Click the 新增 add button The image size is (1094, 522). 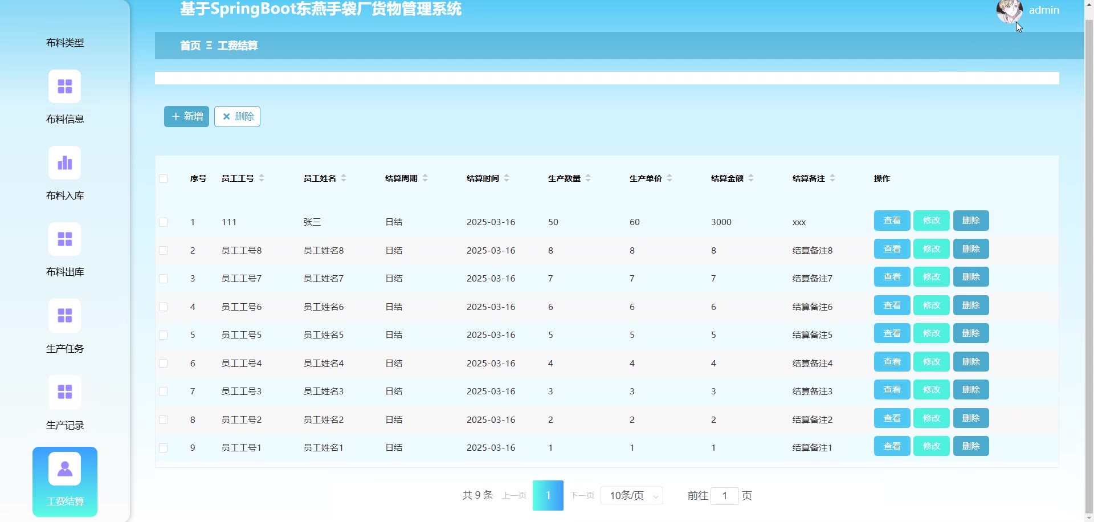pos(186,117)
